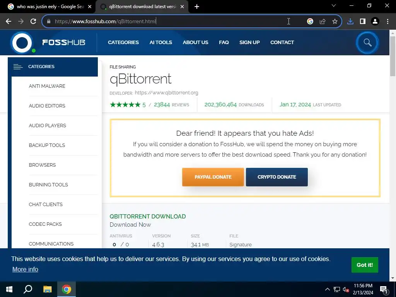This screenshot has width=396, height=297.
Task: Click the network tray icon
Action: click(x=337, y=289)
